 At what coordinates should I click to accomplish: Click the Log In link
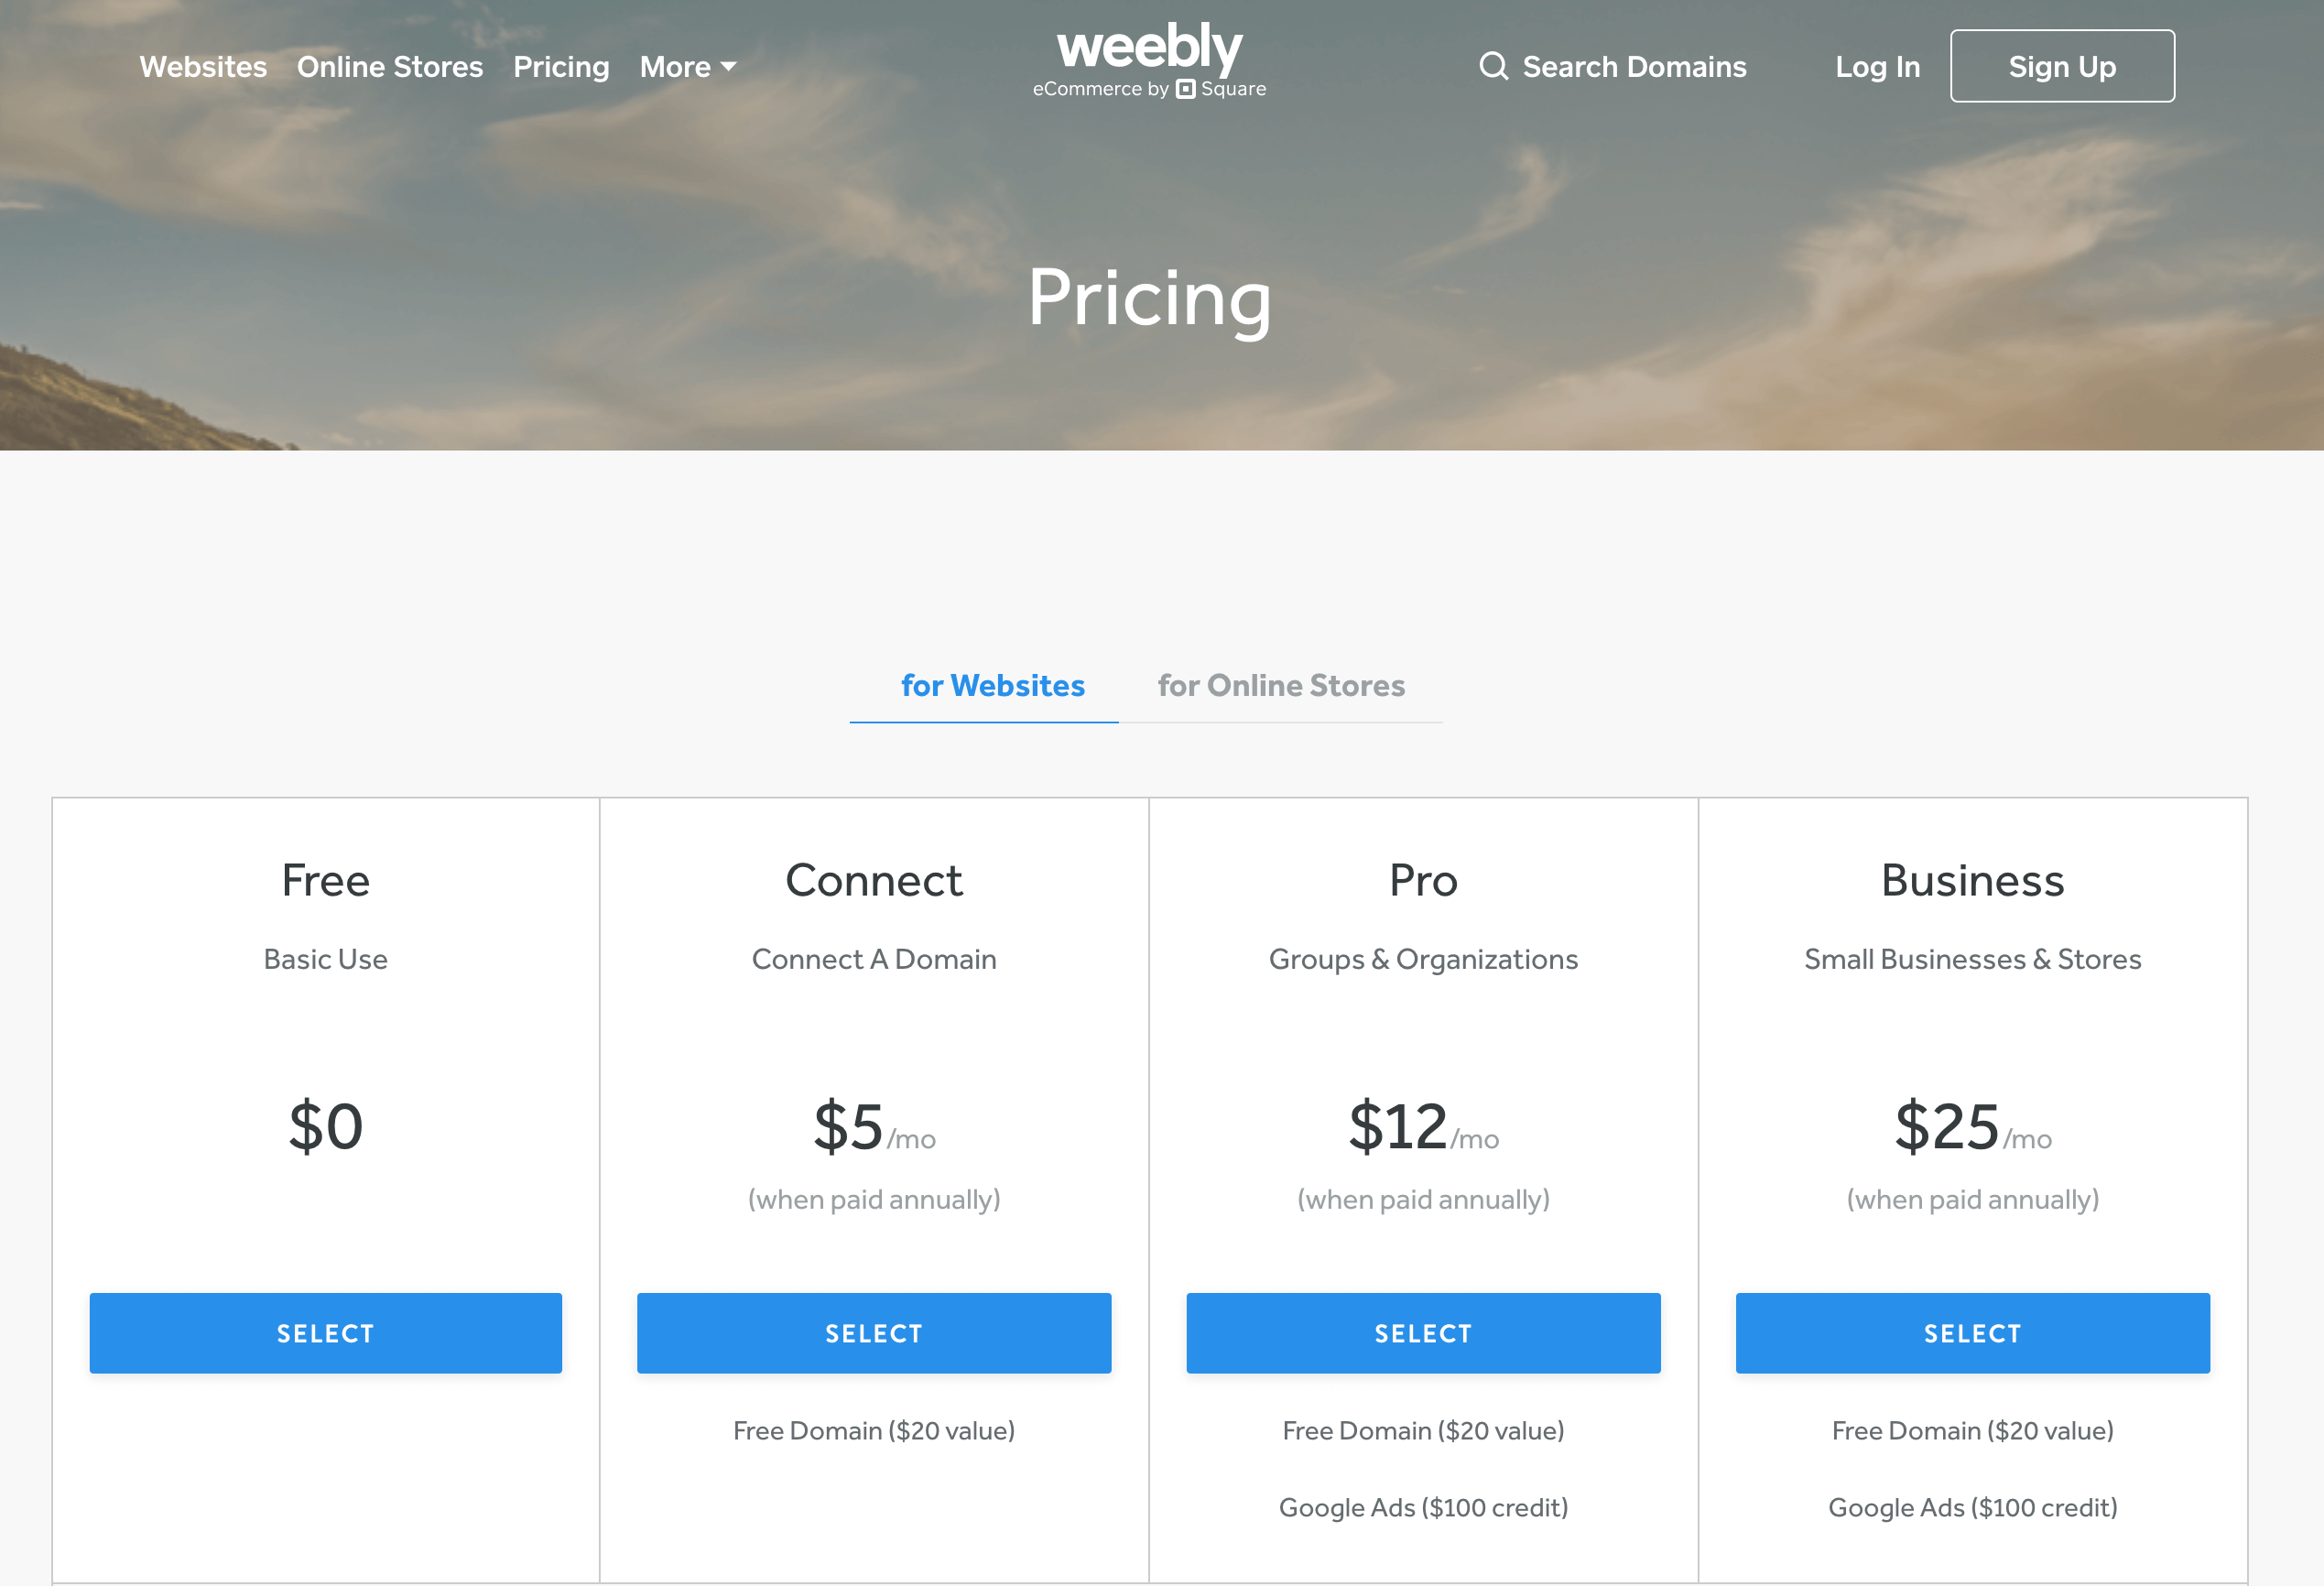pos(1875,65)
